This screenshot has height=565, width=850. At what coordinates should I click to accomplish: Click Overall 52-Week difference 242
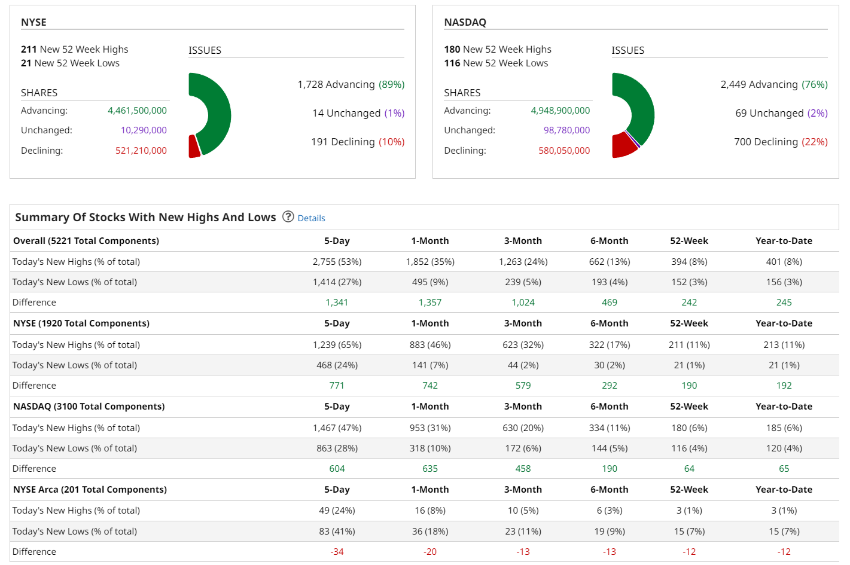(x=689, y=303)
